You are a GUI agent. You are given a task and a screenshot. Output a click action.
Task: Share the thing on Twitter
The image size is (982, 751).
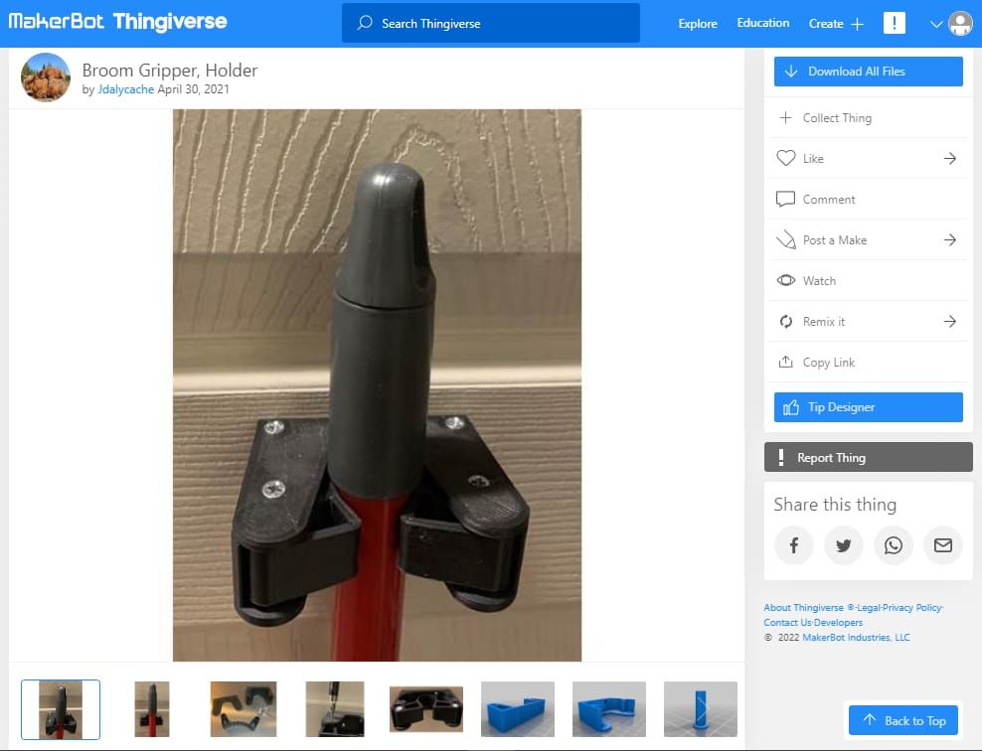[843, 544]
